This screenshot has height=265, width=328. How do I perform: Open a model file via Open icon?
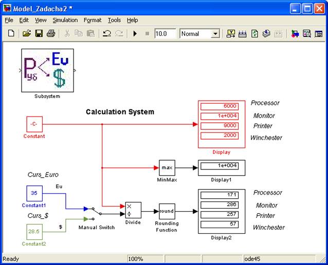[27, 33]
